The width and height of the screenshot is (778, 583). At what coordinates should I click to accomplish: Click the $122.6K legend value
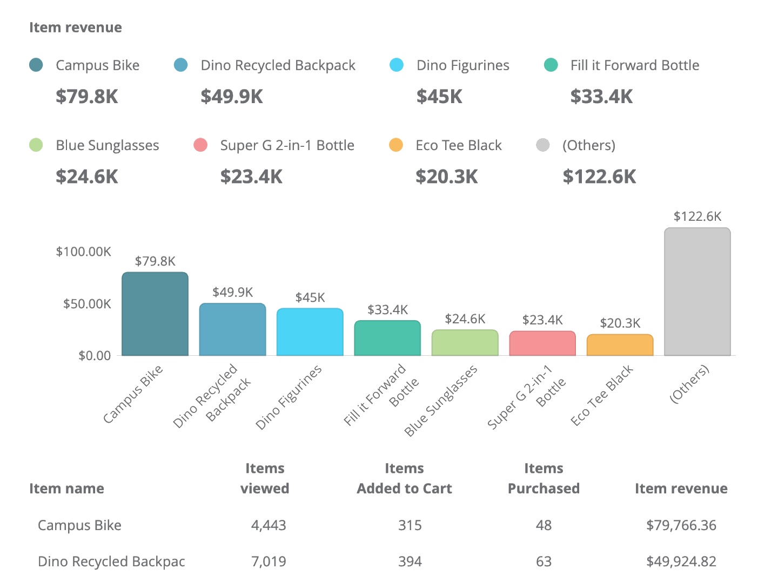click(600, 177)
